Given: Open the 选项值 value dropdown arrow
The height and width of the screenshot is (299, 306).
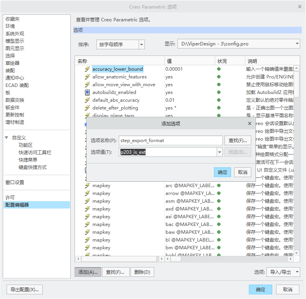Looking at the screenshot, I should tap(219, 152).
